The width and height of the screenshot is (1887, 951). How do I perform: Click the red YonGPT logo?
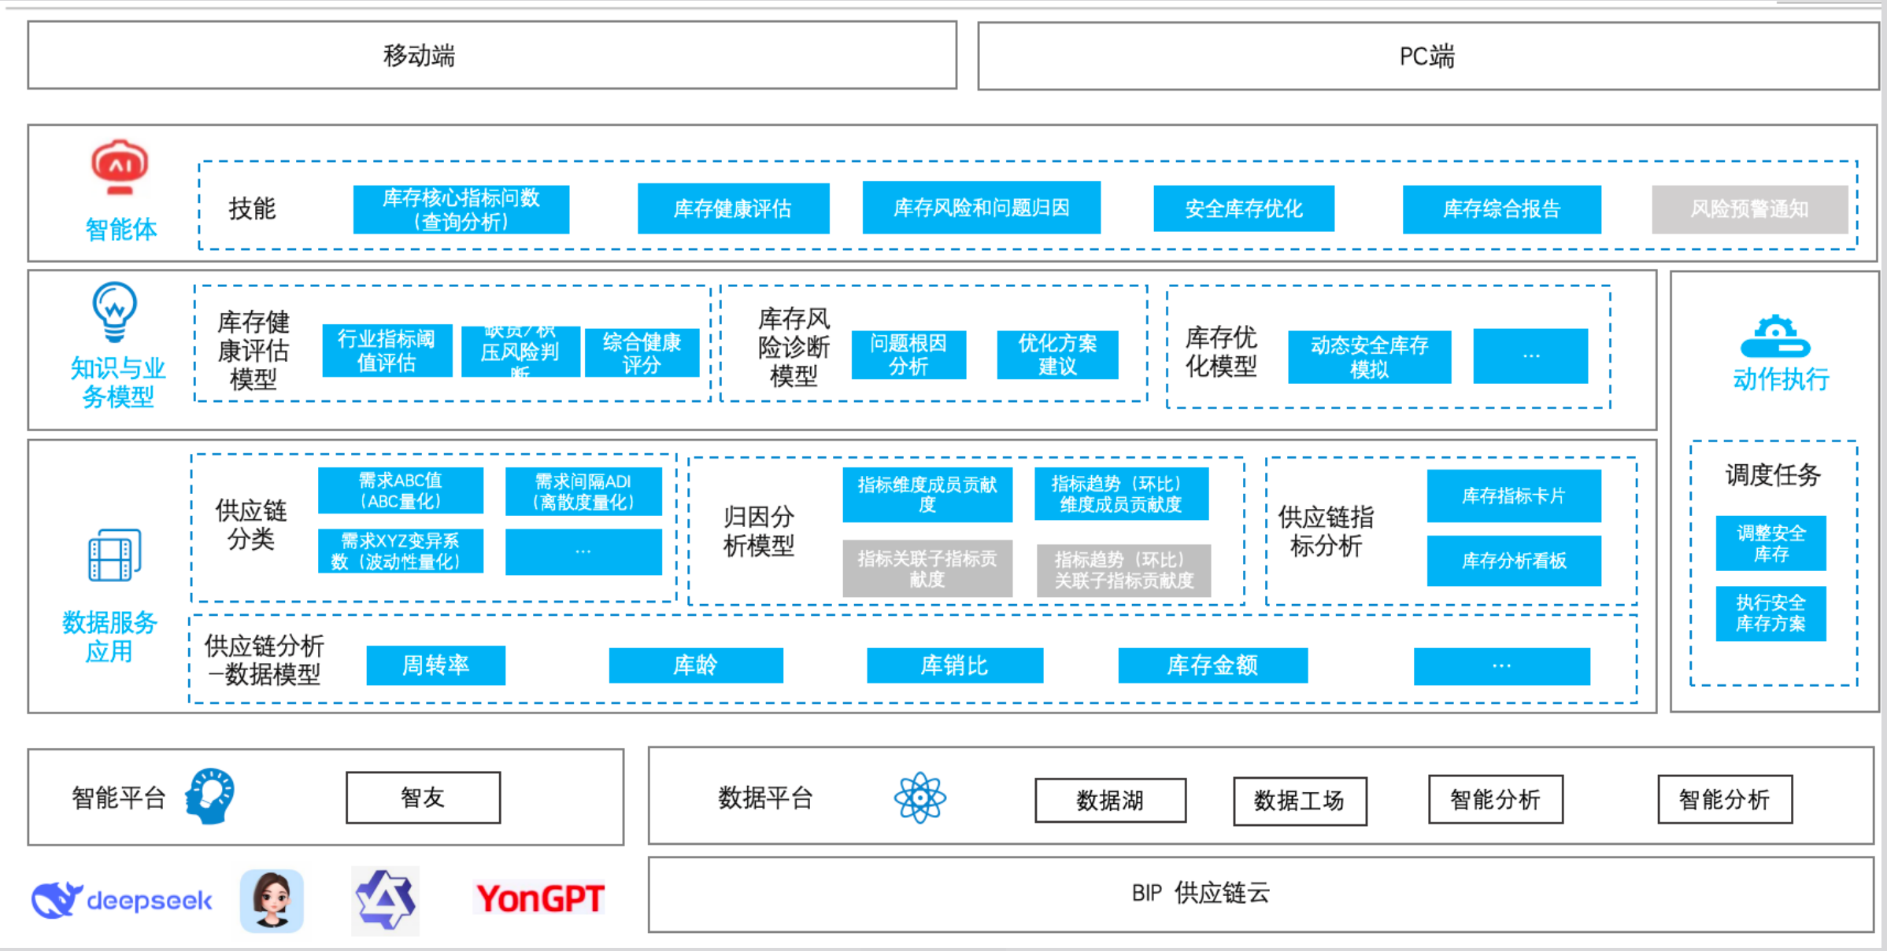point(540,898)
